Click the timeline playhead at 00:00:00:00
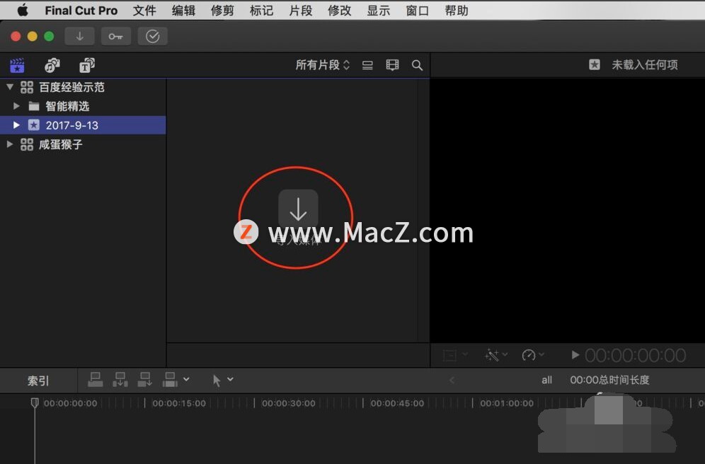705x464 pixels. pos(35,402)
